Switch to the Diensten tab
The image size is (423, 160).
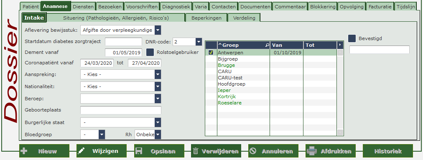coord(83,7)
